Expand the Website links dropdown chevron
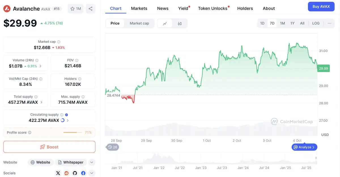This screenshot has width=340, height=177. tap(92, 162)
